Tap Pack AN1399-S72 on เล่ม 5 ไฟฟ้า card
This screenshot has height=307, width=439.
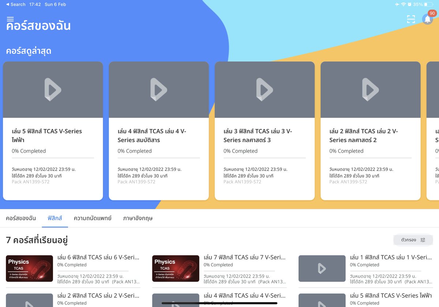point(30,182)
